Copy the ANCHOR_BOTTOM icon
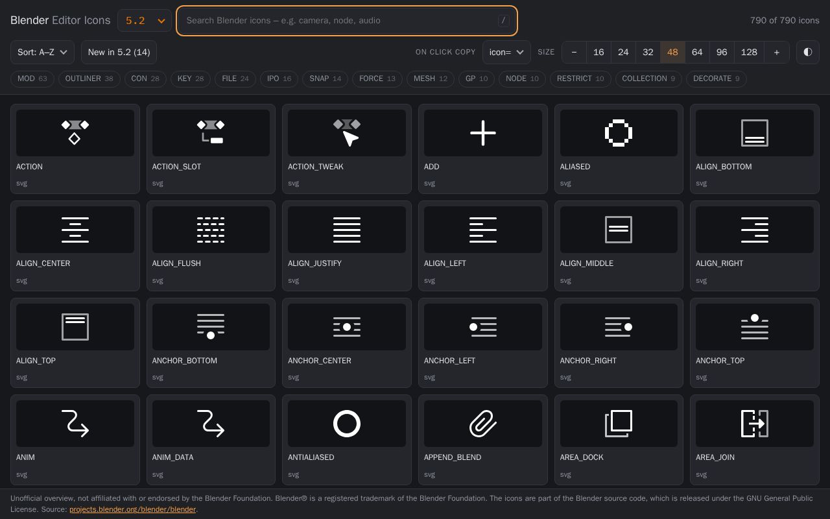This screenshot has width=830, height=519. [211, 343]
